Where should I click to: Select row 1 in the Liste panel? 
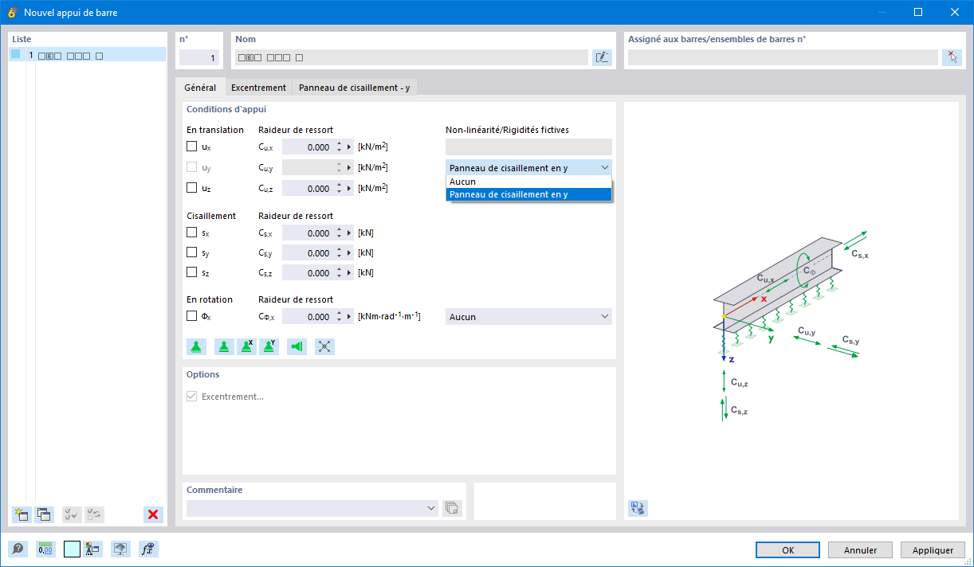tap(88, 55)
